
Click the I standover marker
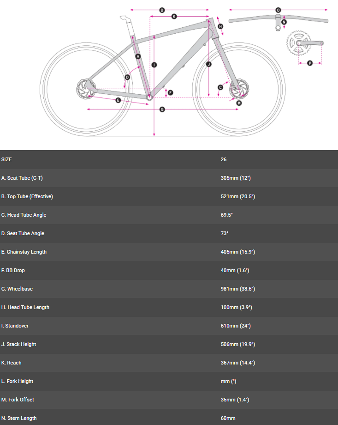[154, 65]
